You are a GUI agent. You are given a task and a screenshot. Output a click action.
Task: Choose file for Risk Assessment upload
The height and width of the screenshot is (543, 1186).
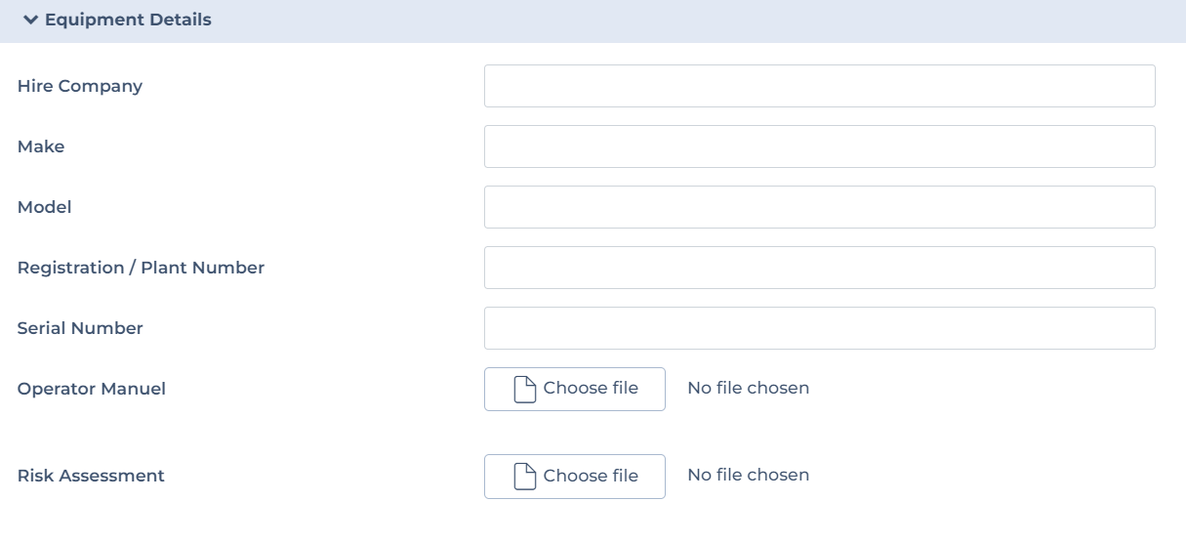tap(575, 476)
